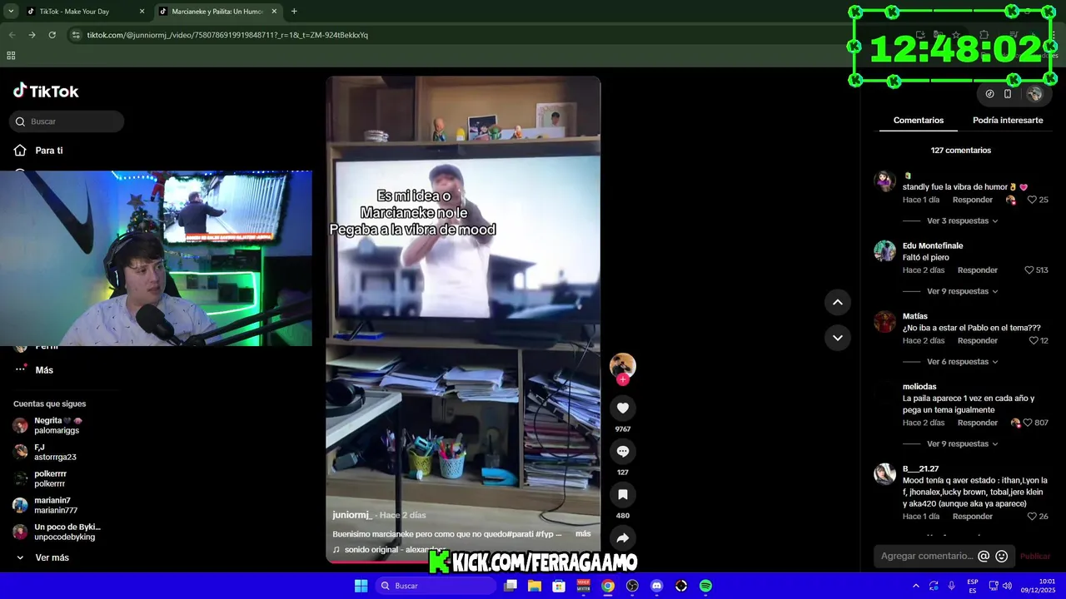Screen dimensions: 1066x599
Task: Focus the TikTok Buscar search field
Action: [67, 121]
